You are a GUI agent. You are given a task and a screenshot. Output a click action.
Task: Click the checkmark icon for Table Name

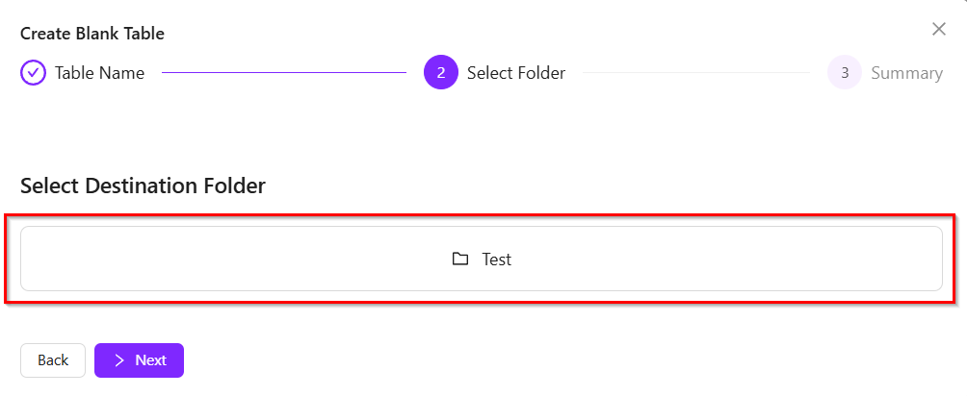pos(33,73)
